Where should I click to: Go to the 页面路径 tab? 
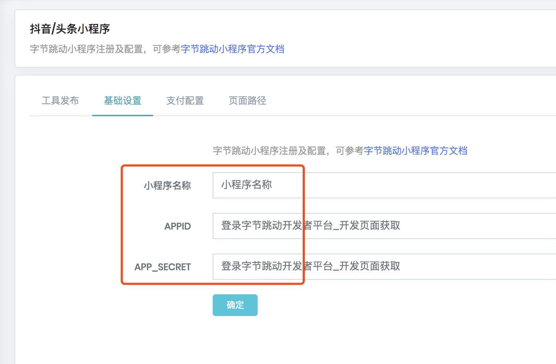coord(248,101)
